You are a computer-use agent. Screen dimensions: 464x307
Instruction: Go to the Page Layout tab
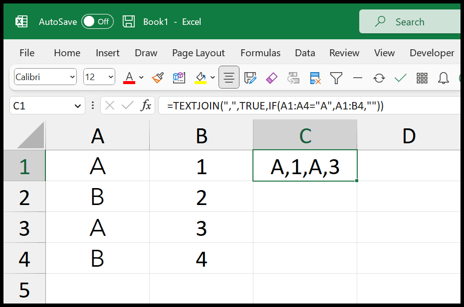[x=198, y=53]
